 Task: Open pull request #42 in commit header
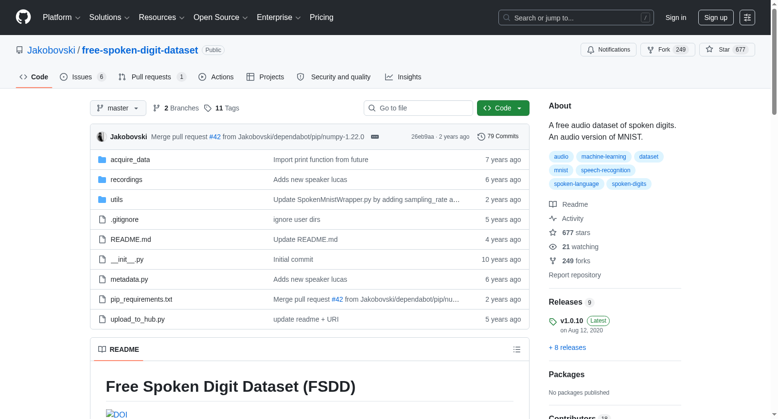tap(215, 137)
